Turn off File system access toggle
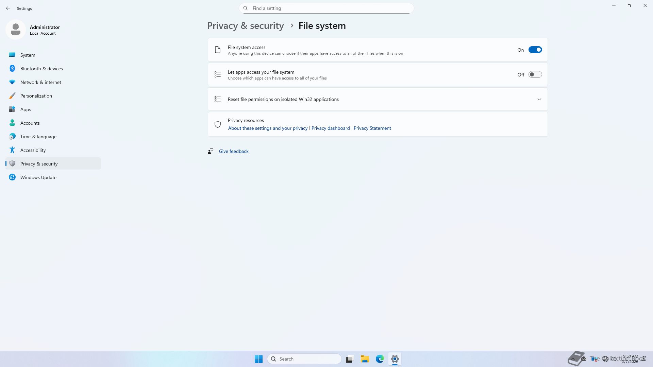653x367 pixels. tap(535, 50)
